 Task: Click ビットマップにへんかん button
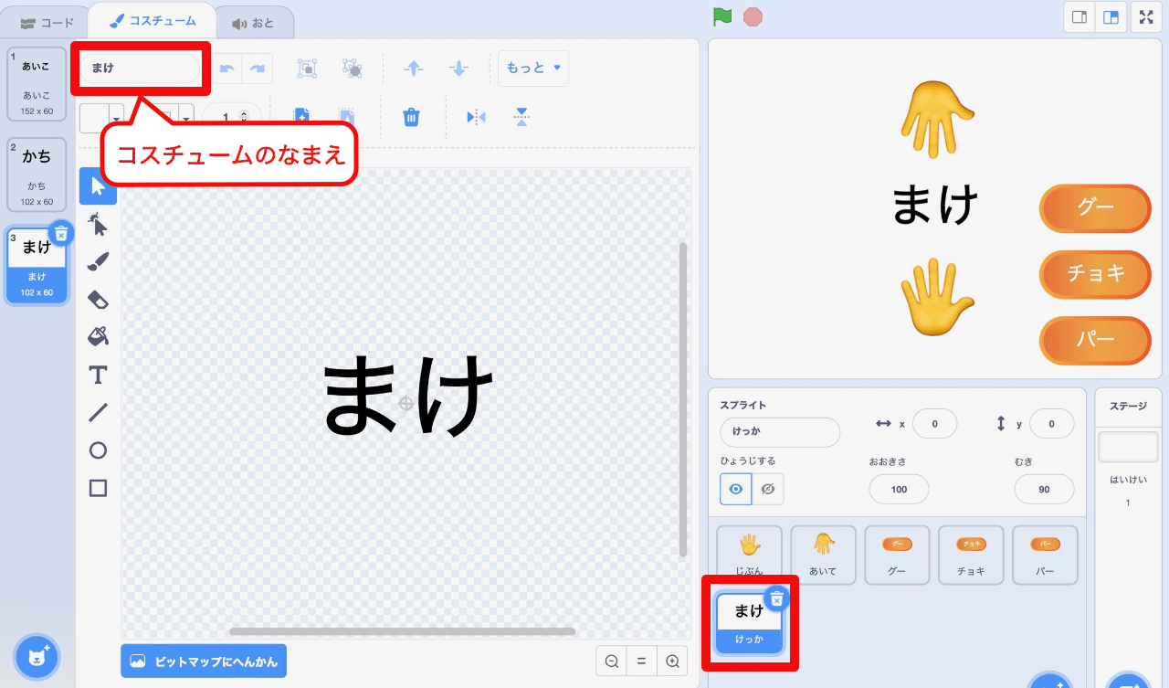pyautogui.click(x=204, y=661)
